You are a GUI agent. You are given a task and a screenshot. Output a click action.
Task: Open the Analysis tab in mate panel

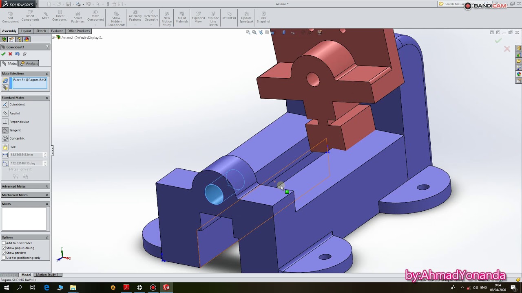pyautogui.click(x=29, y=63)
